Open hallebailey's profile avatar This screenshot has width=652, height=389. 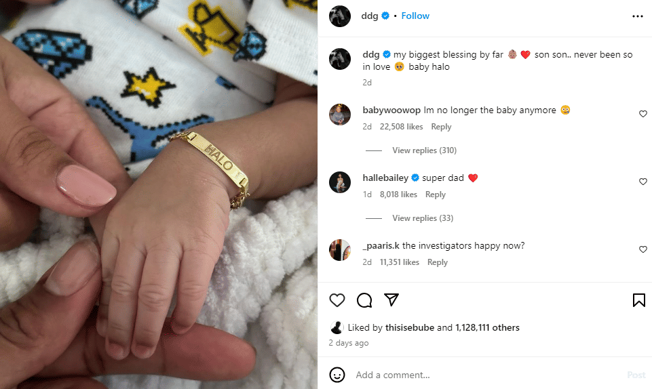[x=340, y=182]
